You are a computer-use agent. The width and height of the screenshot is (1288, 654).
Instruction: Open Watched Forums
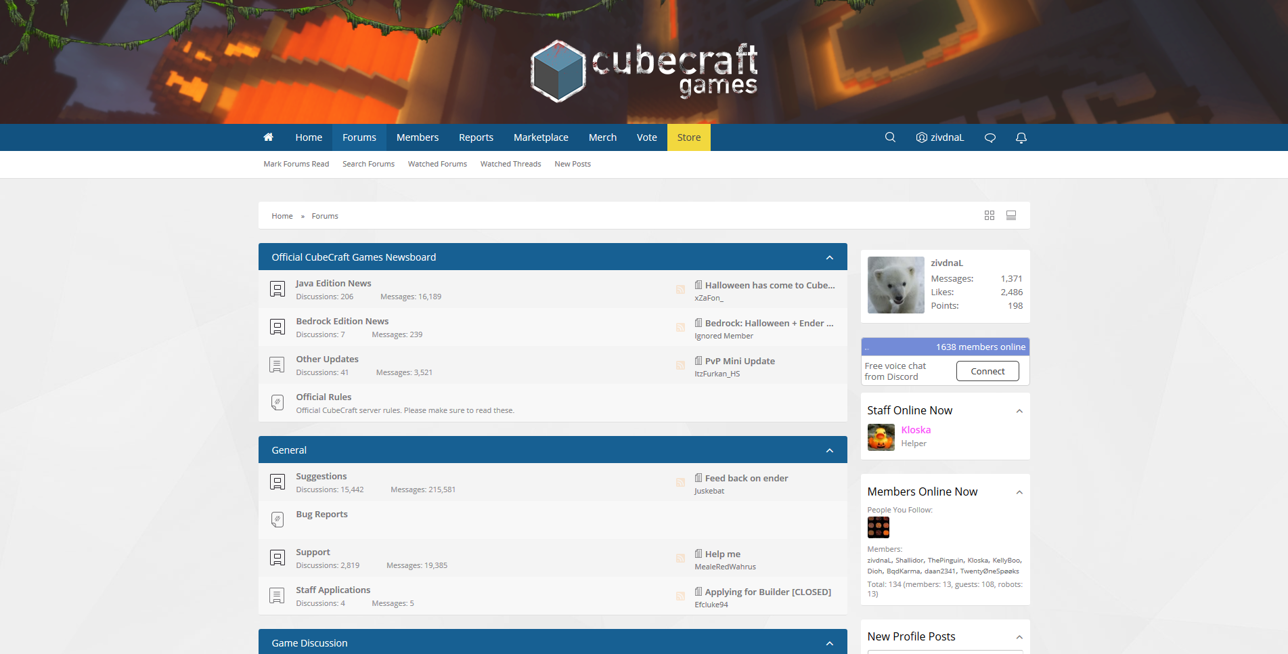click(x=437, y=164)
